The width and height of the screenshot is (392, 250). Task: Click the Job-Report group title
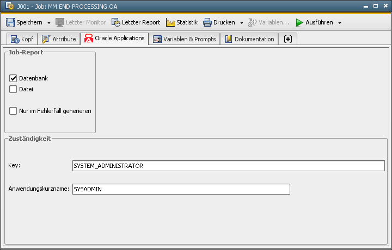coord(26,52)
